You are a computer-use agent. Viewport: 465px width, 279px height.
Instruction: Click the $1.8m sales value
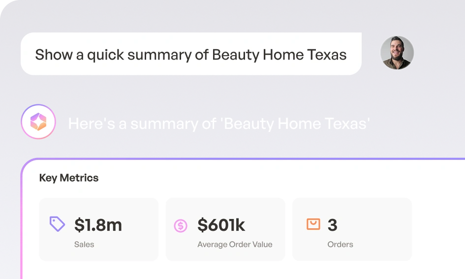[x=98, y=225]
